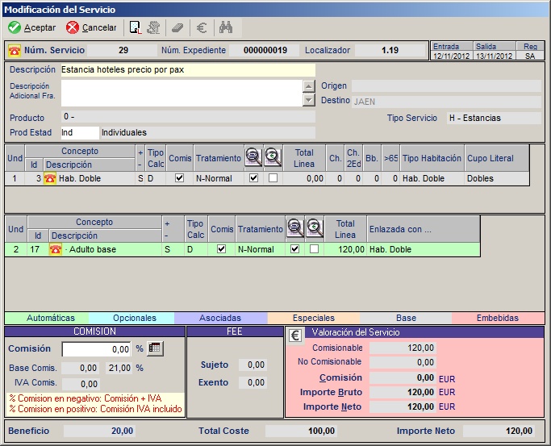Click the Comisión percentage input field
This screenshot has height=446, width=551.
pyautogui.click(x=96, y=349)
